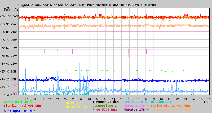Click the 'Airtime 0 %' legend label
This screenshot has width=212, height=113.
pyautogui.click(x=161, y=102)
